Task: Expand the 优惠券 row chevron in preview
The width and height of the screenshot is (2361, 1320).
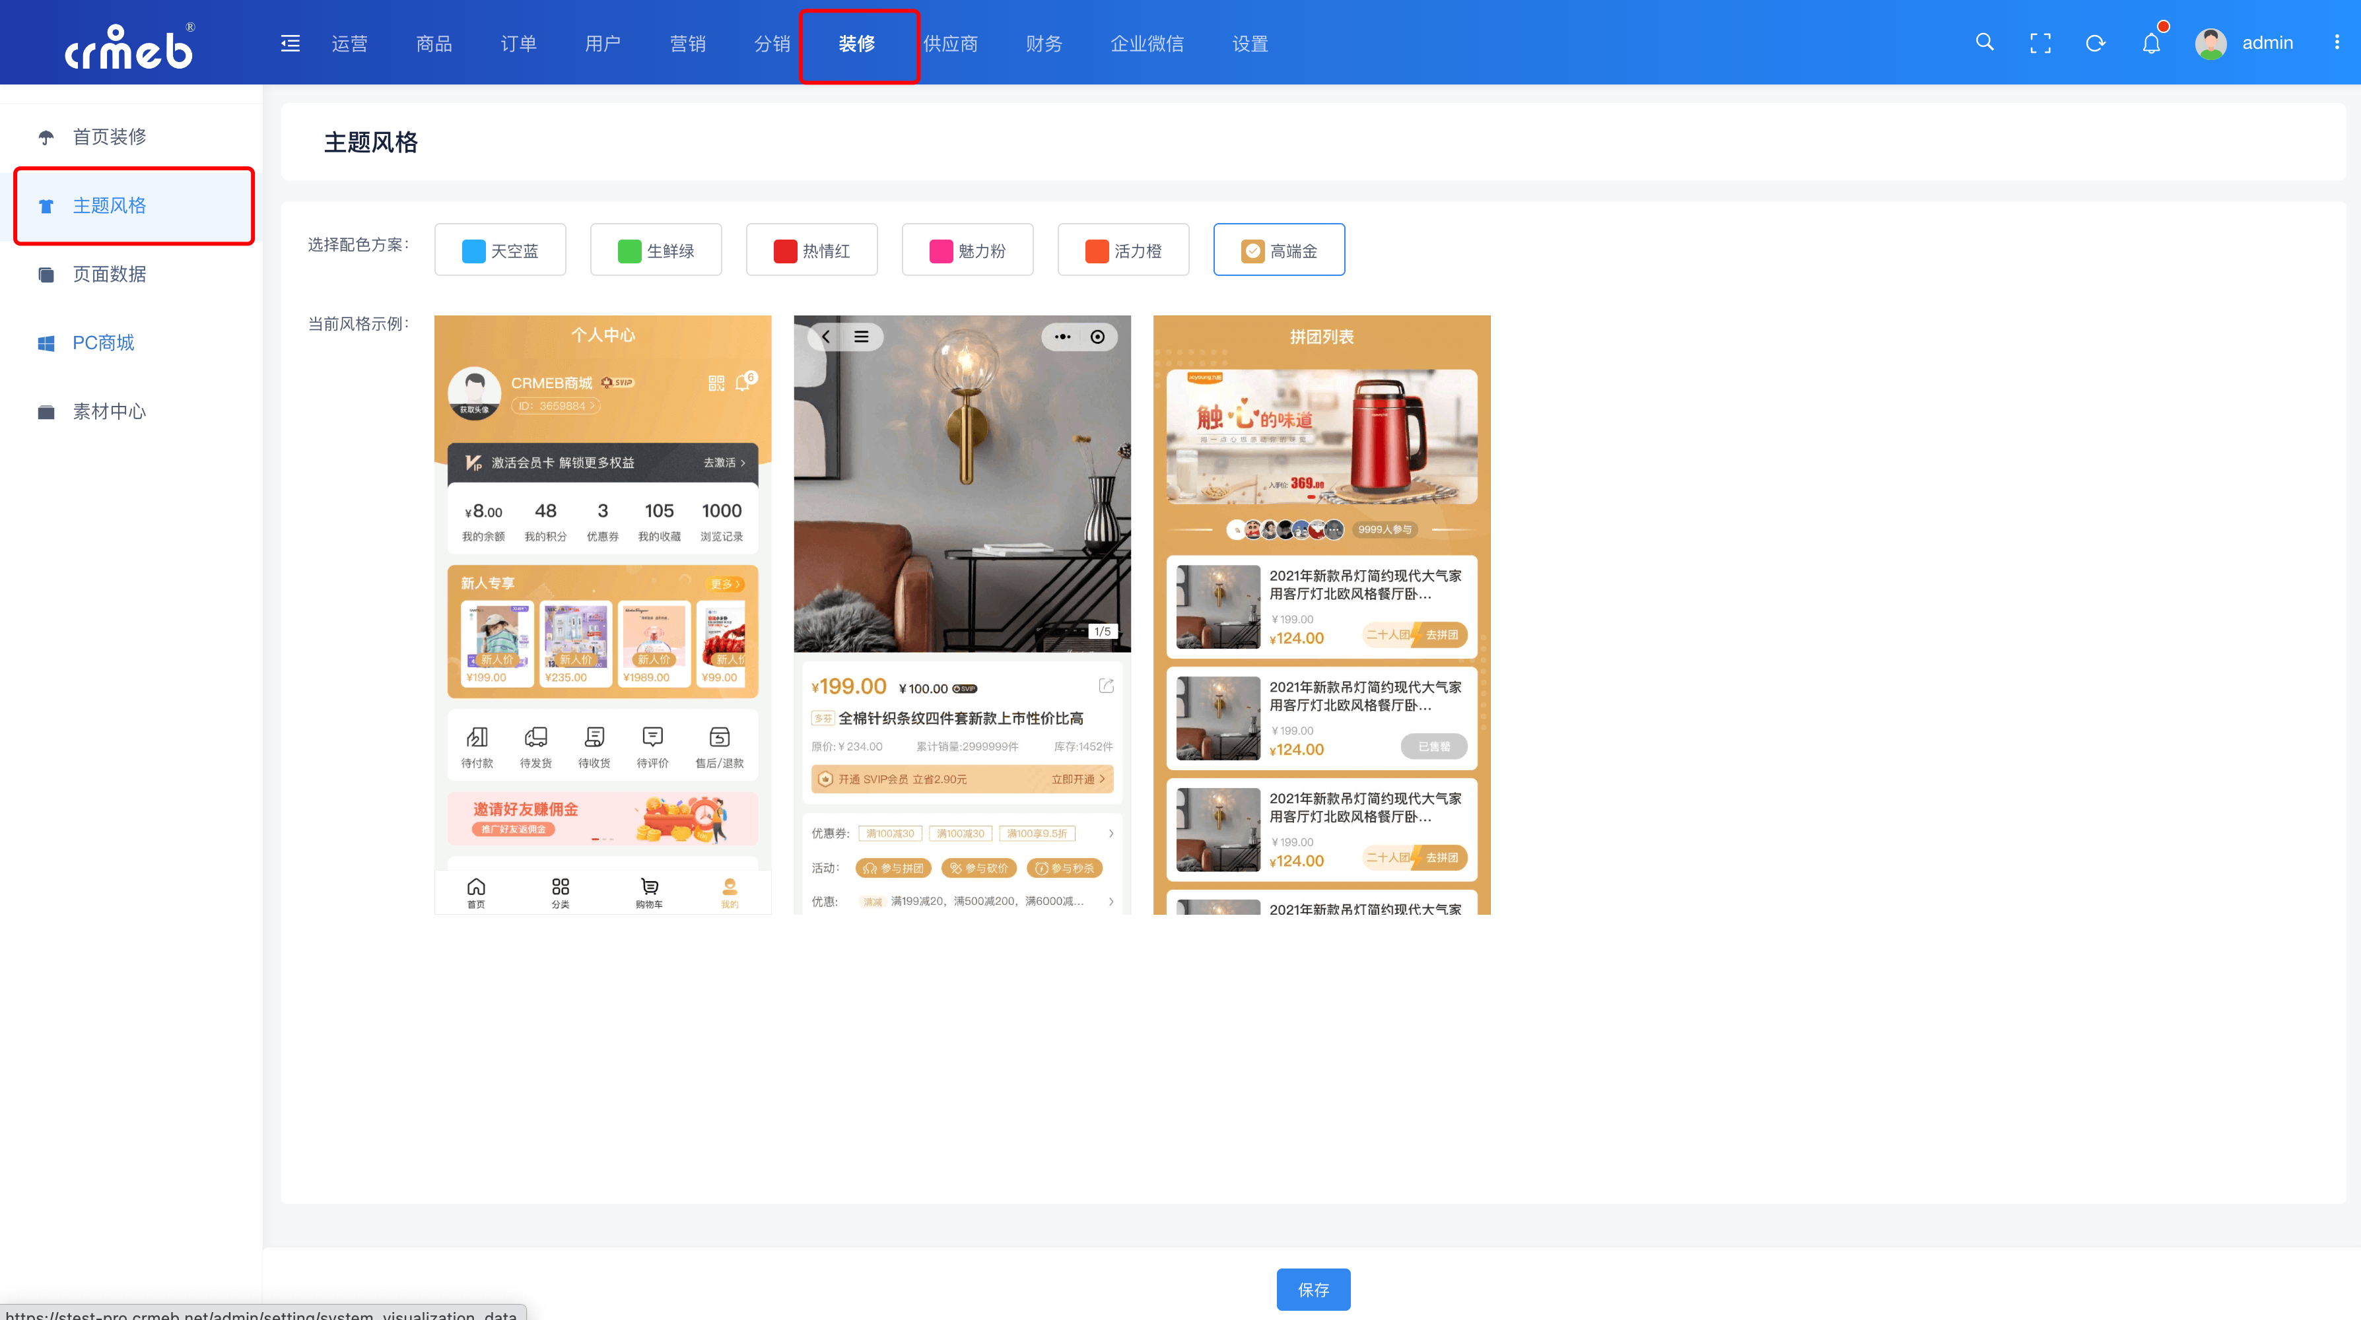Action: click(1111, 834)
